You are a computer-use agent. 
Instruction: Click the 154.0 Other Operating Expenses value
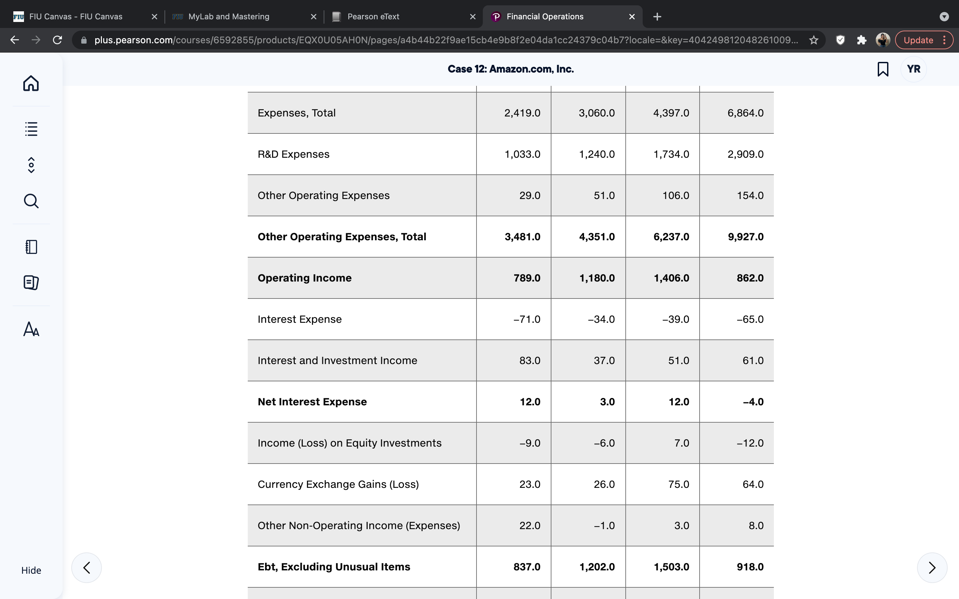point(750,195)
